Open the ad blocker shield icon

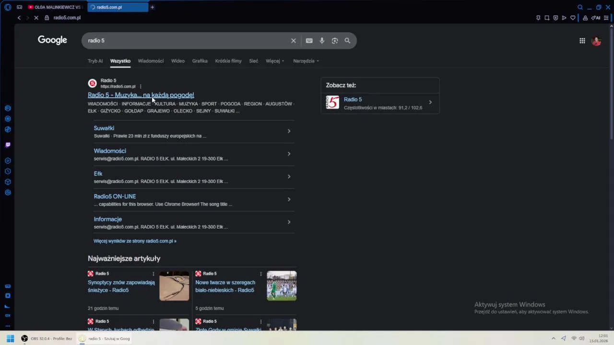click(555, 18)
